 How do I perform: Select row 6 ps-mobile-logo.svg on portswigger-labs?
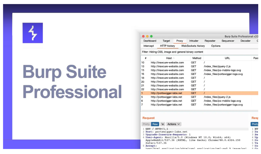tap(200, 101)
